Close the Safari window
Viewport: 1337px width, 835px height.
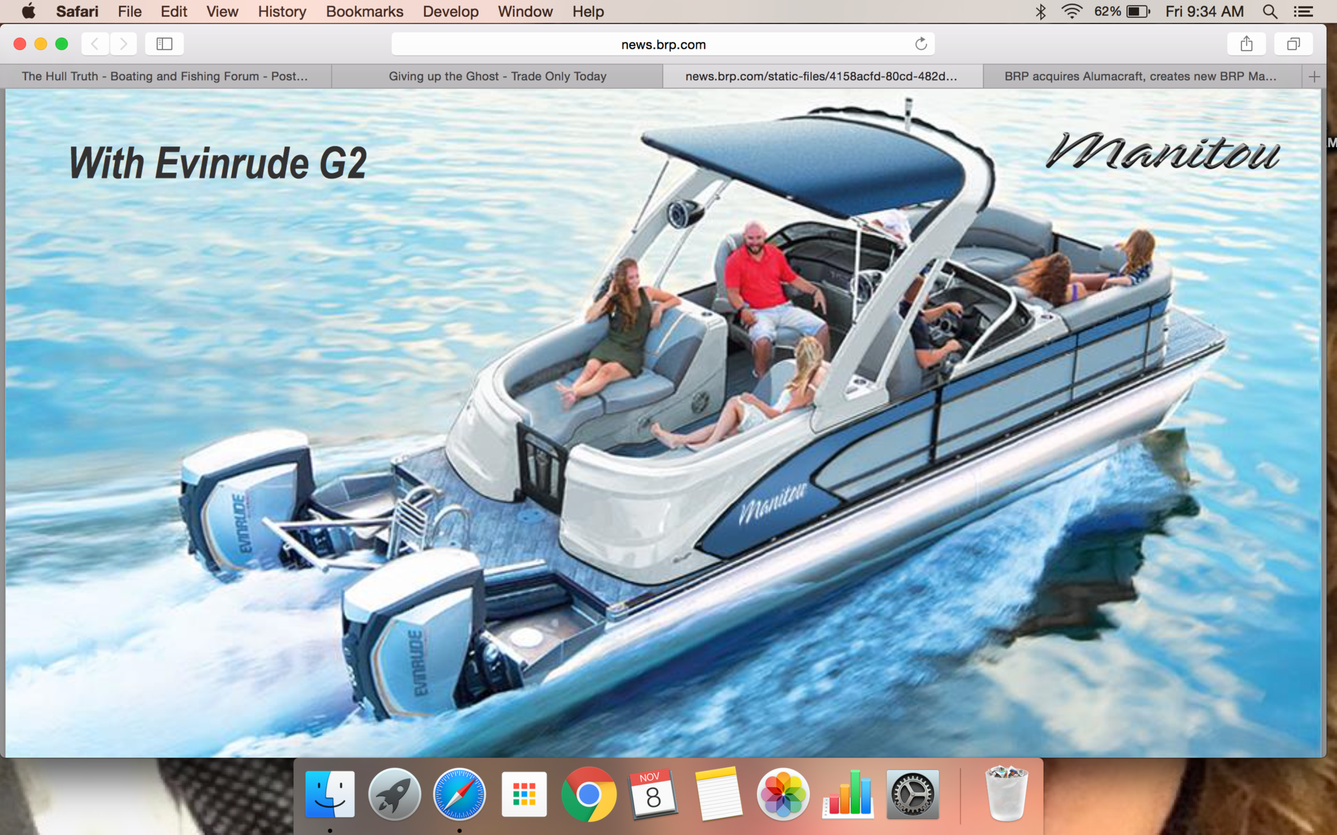click(20, 44)
